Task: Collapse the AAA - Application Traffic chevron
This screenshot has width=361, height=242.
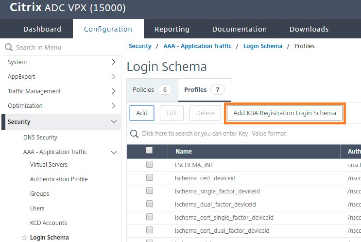Action: pos(114,152)
